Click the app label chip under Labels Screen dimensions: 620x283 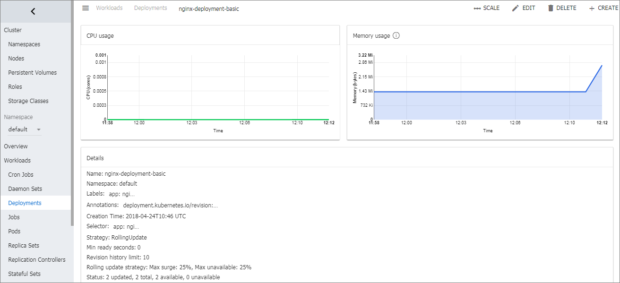(x=121, y=194)
